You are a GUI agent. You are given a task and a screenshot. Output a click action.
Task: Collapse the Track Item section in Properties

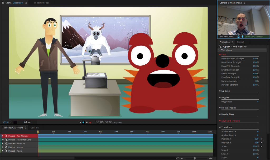tap(219, 50)
